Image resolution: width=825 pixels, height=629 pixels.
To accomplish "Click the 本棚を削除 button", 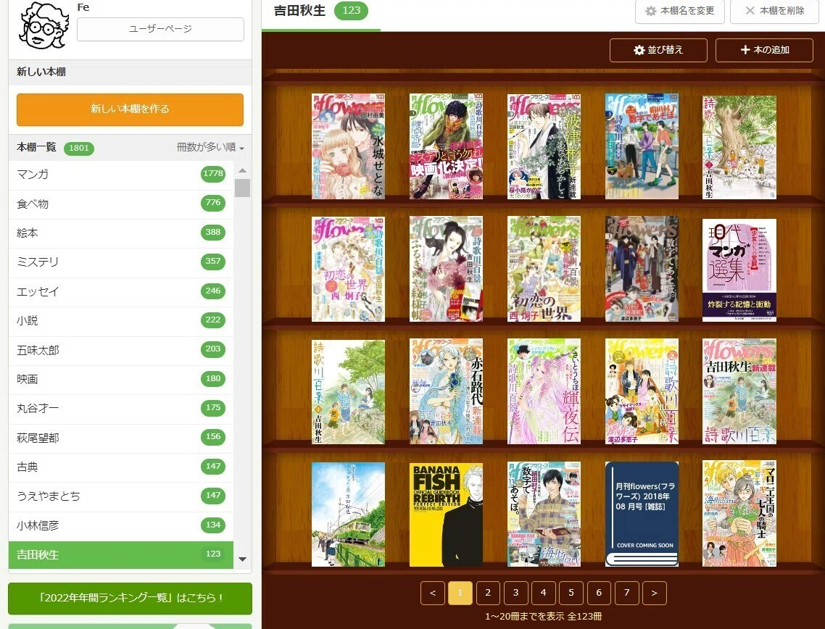I will (774, 11).
